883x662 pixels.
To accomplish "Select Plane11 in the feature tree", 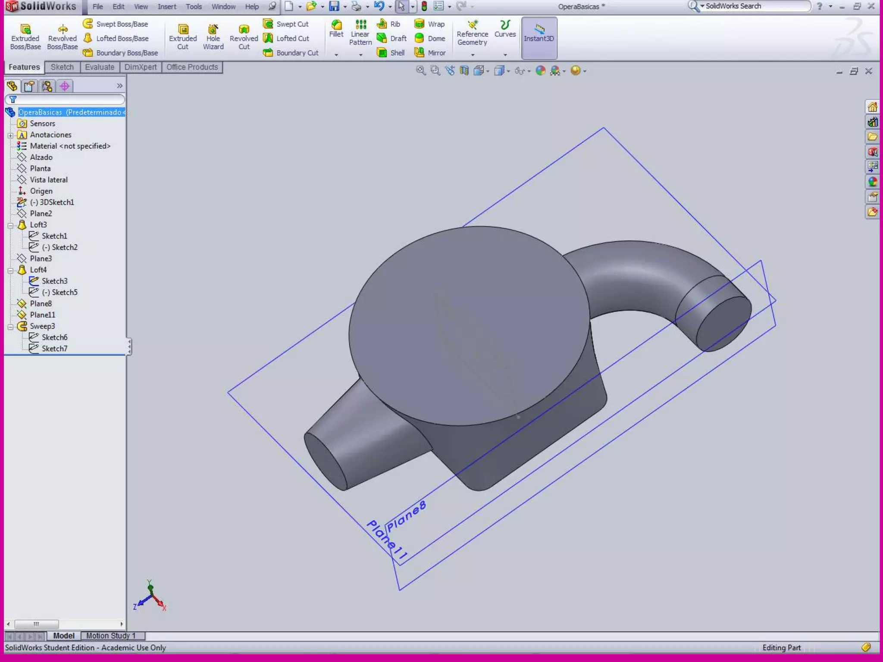I will (x=42, y=315).
